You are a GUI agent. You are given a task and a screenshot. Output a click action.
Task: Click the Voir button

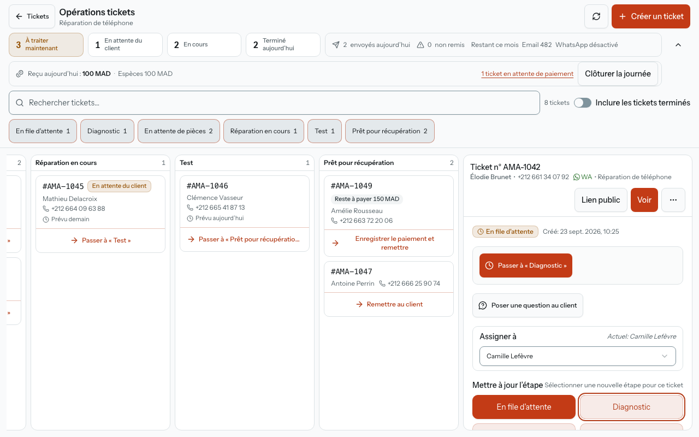coord(644,200)
